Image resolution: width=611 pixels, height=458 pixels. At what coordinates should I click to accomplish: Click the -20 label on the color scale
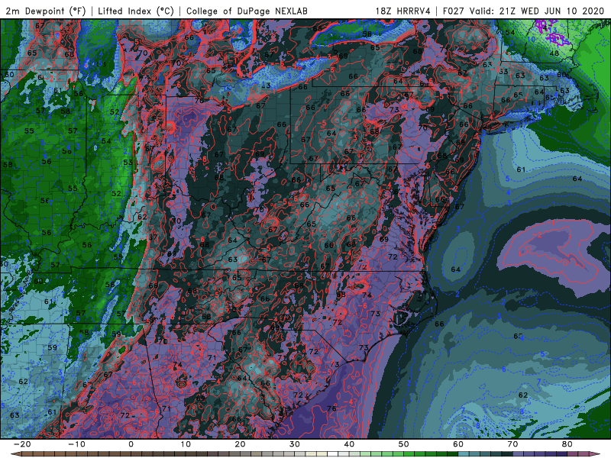pos(22,444)
